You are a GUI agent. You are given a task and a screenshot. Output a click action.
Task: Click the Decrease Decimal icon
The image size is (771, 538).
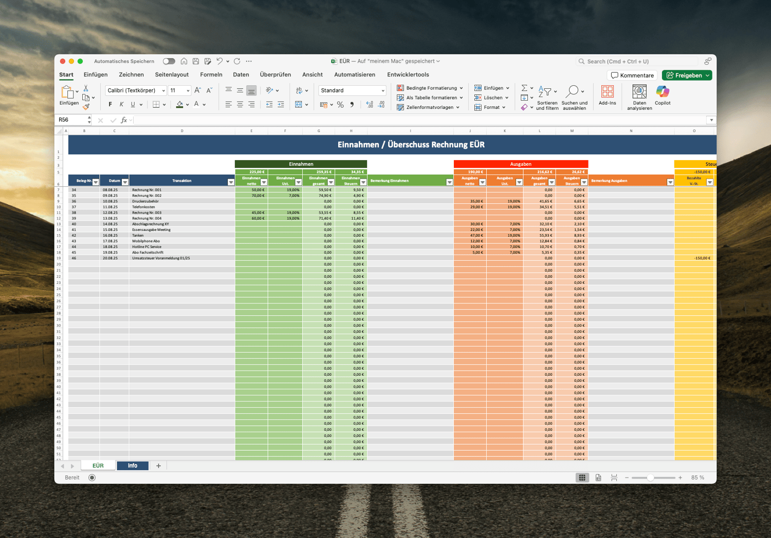[x=381, y=105]
